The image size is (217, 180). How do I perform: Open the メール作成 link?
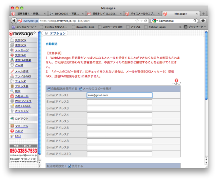pyautogui.click(x=22, y=72)
